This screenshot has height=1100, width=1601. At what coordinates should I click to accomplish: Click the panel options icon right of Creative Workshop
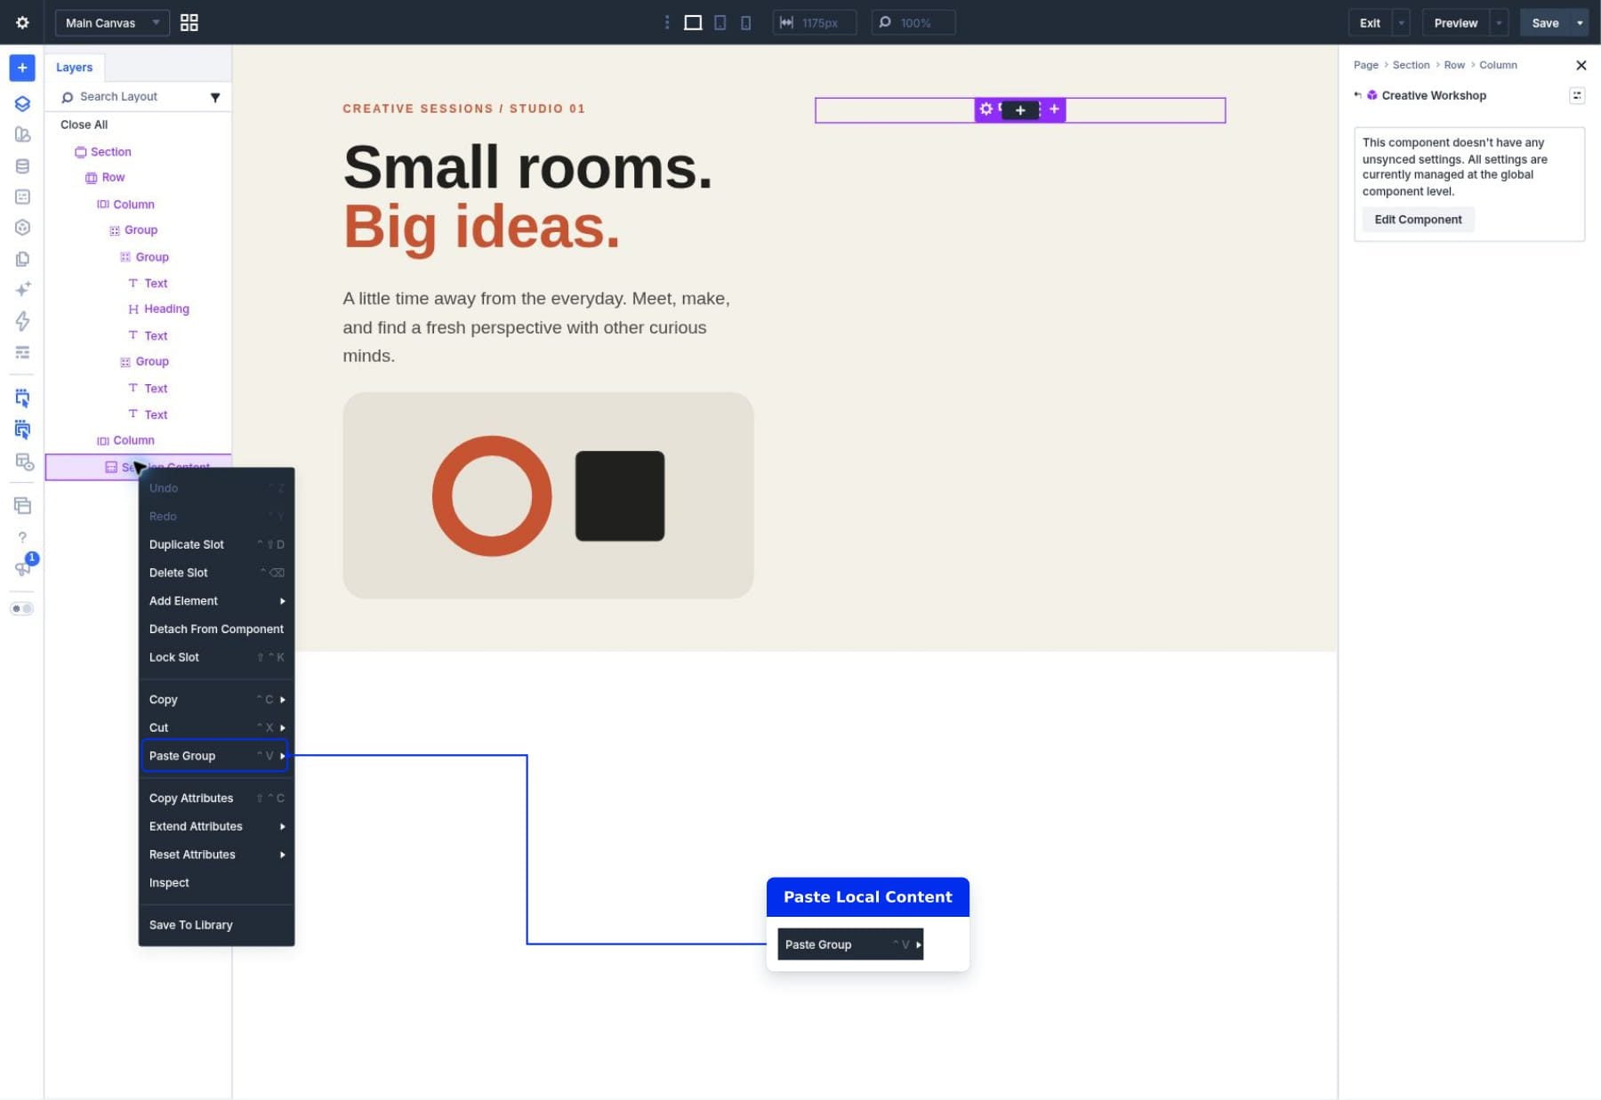click(x=1576, y=95)
